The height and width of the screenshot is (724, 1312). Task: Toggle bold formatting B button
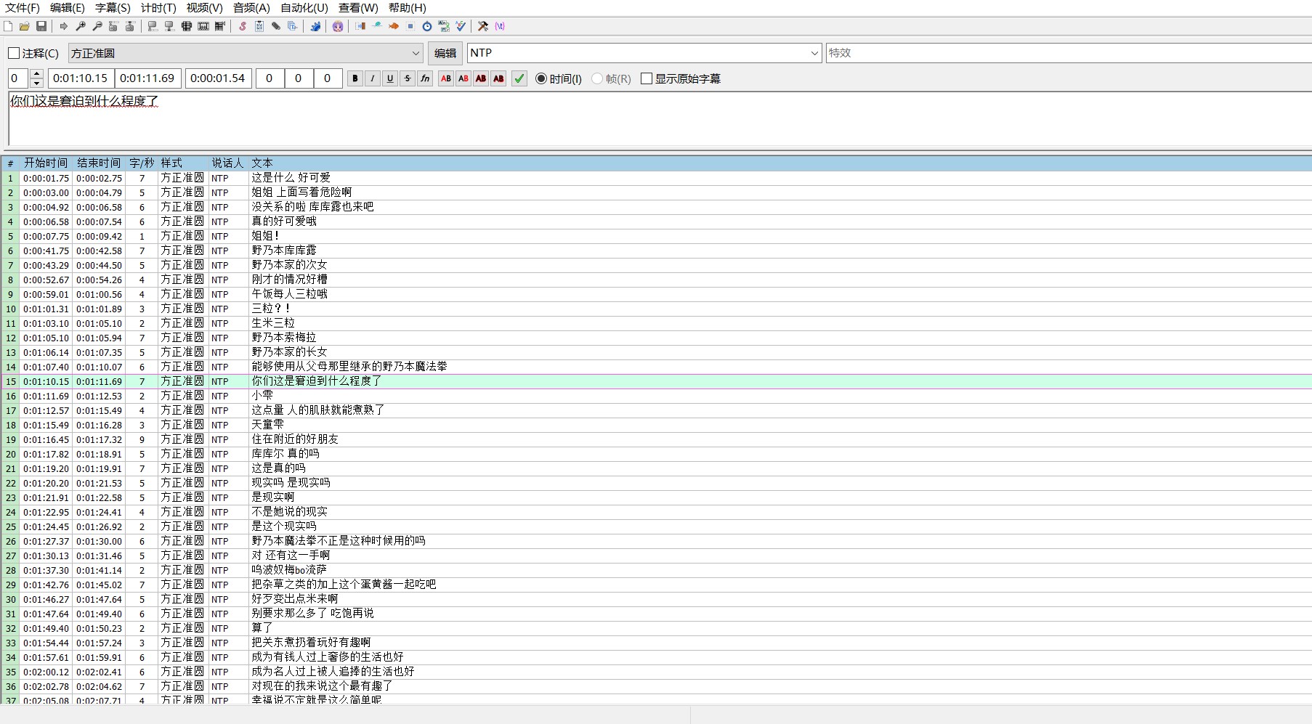pos(355,78)
